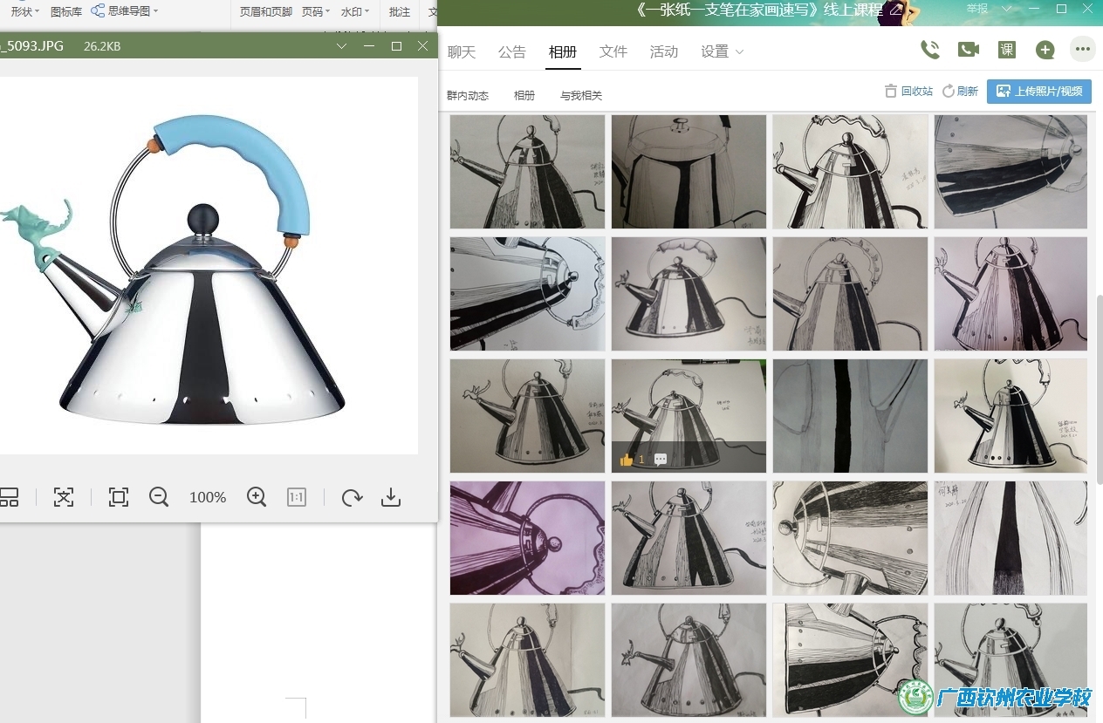
Task: Click the green plus invite icon
Action: click(1045, 50)
